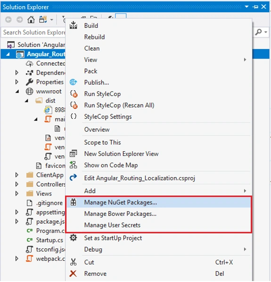Viewport: 271px width, 282px height.
Task: Click the red Remove X icon
Action: (x=73, y=273)
